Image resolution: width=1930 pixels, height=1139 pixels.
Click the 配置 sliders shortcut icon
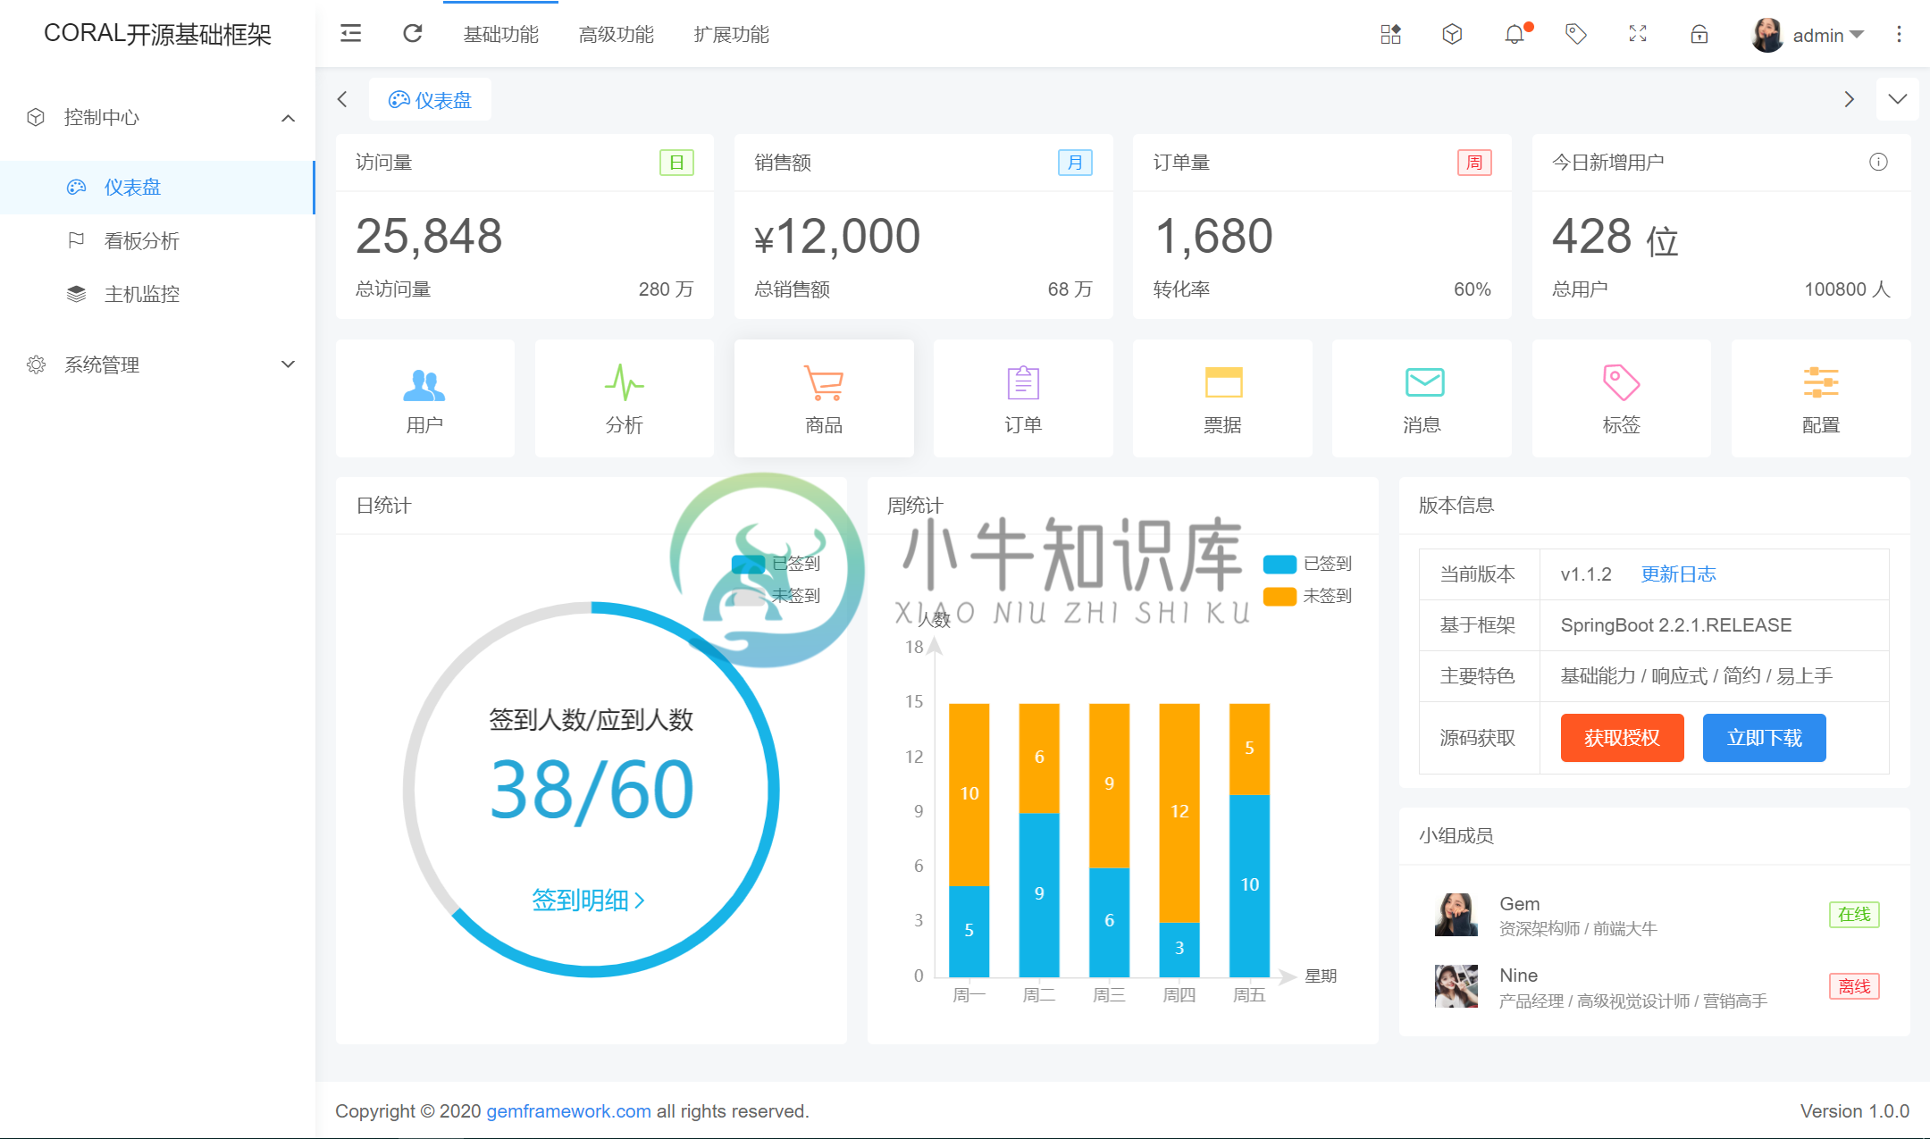pyautogui.click(x=1820, y=382)
